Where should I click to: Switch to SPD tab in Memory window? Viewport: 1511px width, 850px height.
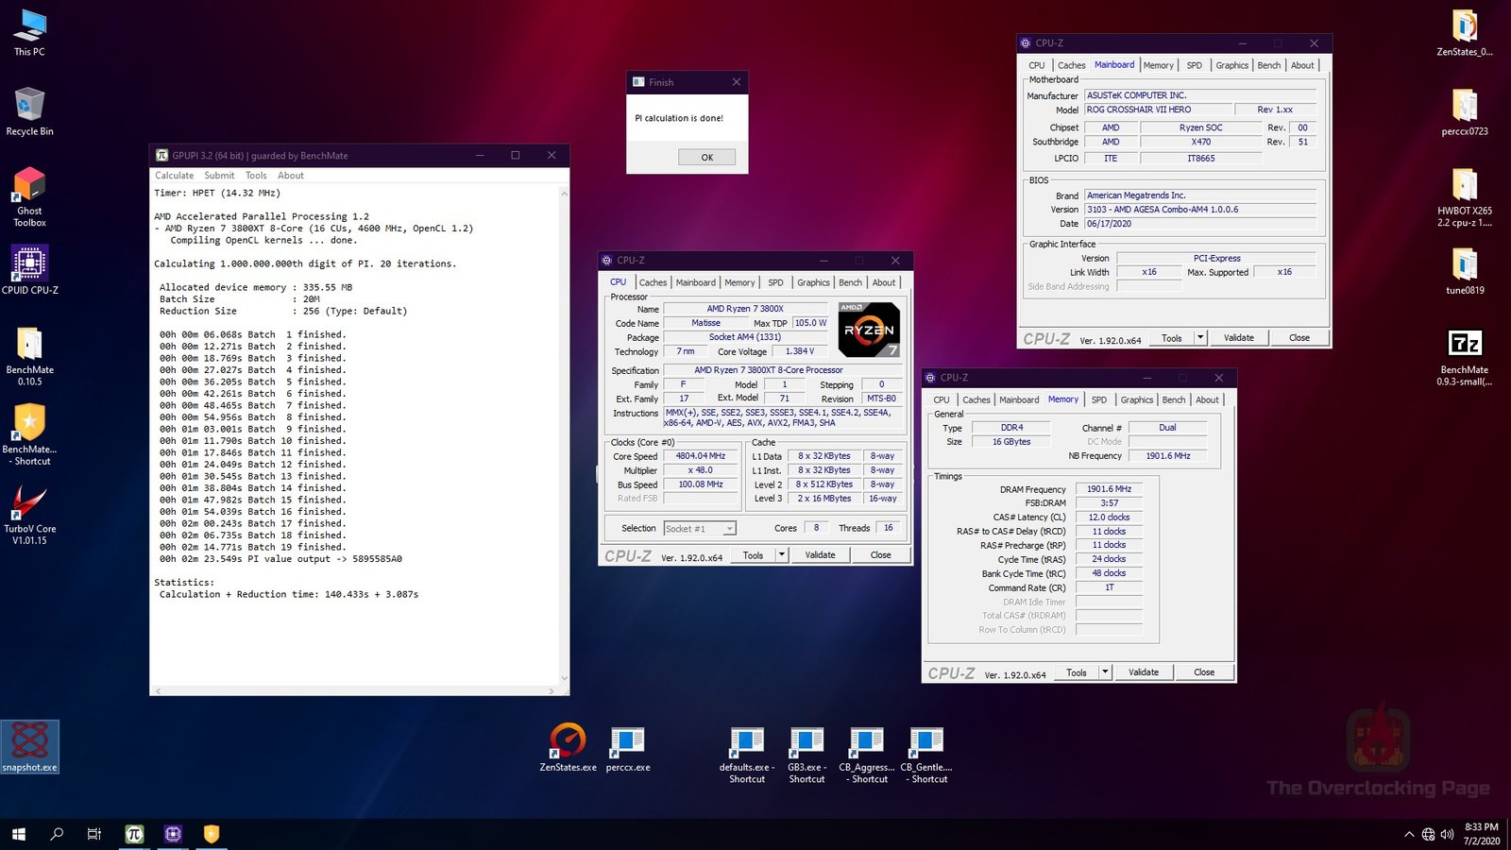coord(1098,399)
